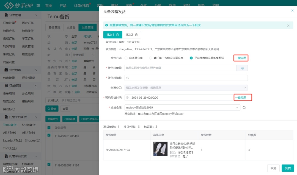Open 订单/托管 in top navigation
The image size is (297, 175).
coord(81,5)
